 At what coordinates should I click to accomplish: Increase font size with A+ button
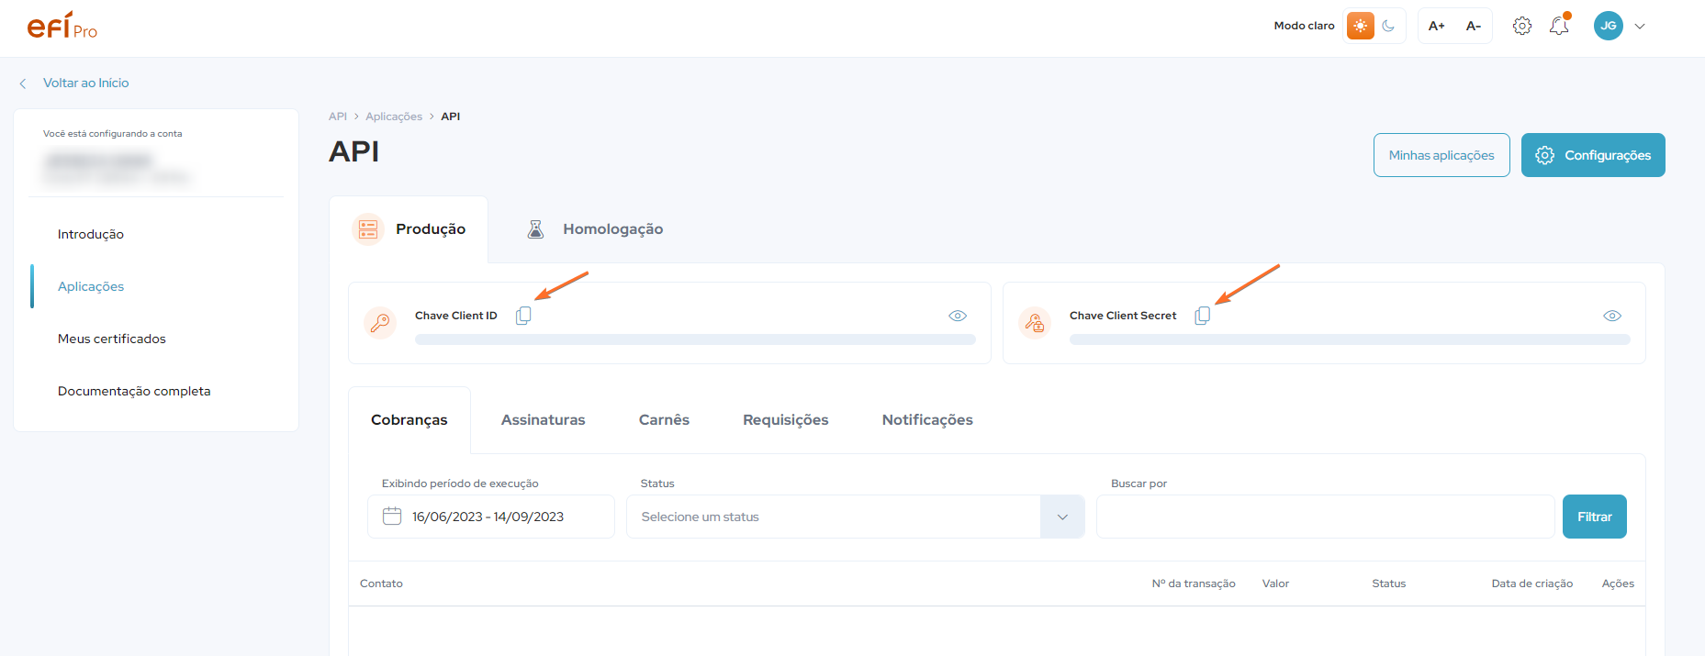1437,26
